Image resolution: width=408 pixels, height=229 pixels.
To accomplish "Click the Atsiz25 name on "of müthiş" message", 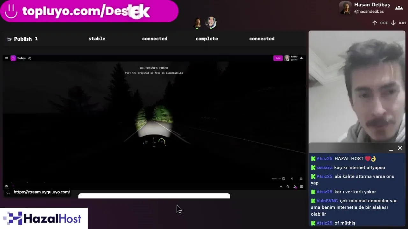I will point(324,223).
